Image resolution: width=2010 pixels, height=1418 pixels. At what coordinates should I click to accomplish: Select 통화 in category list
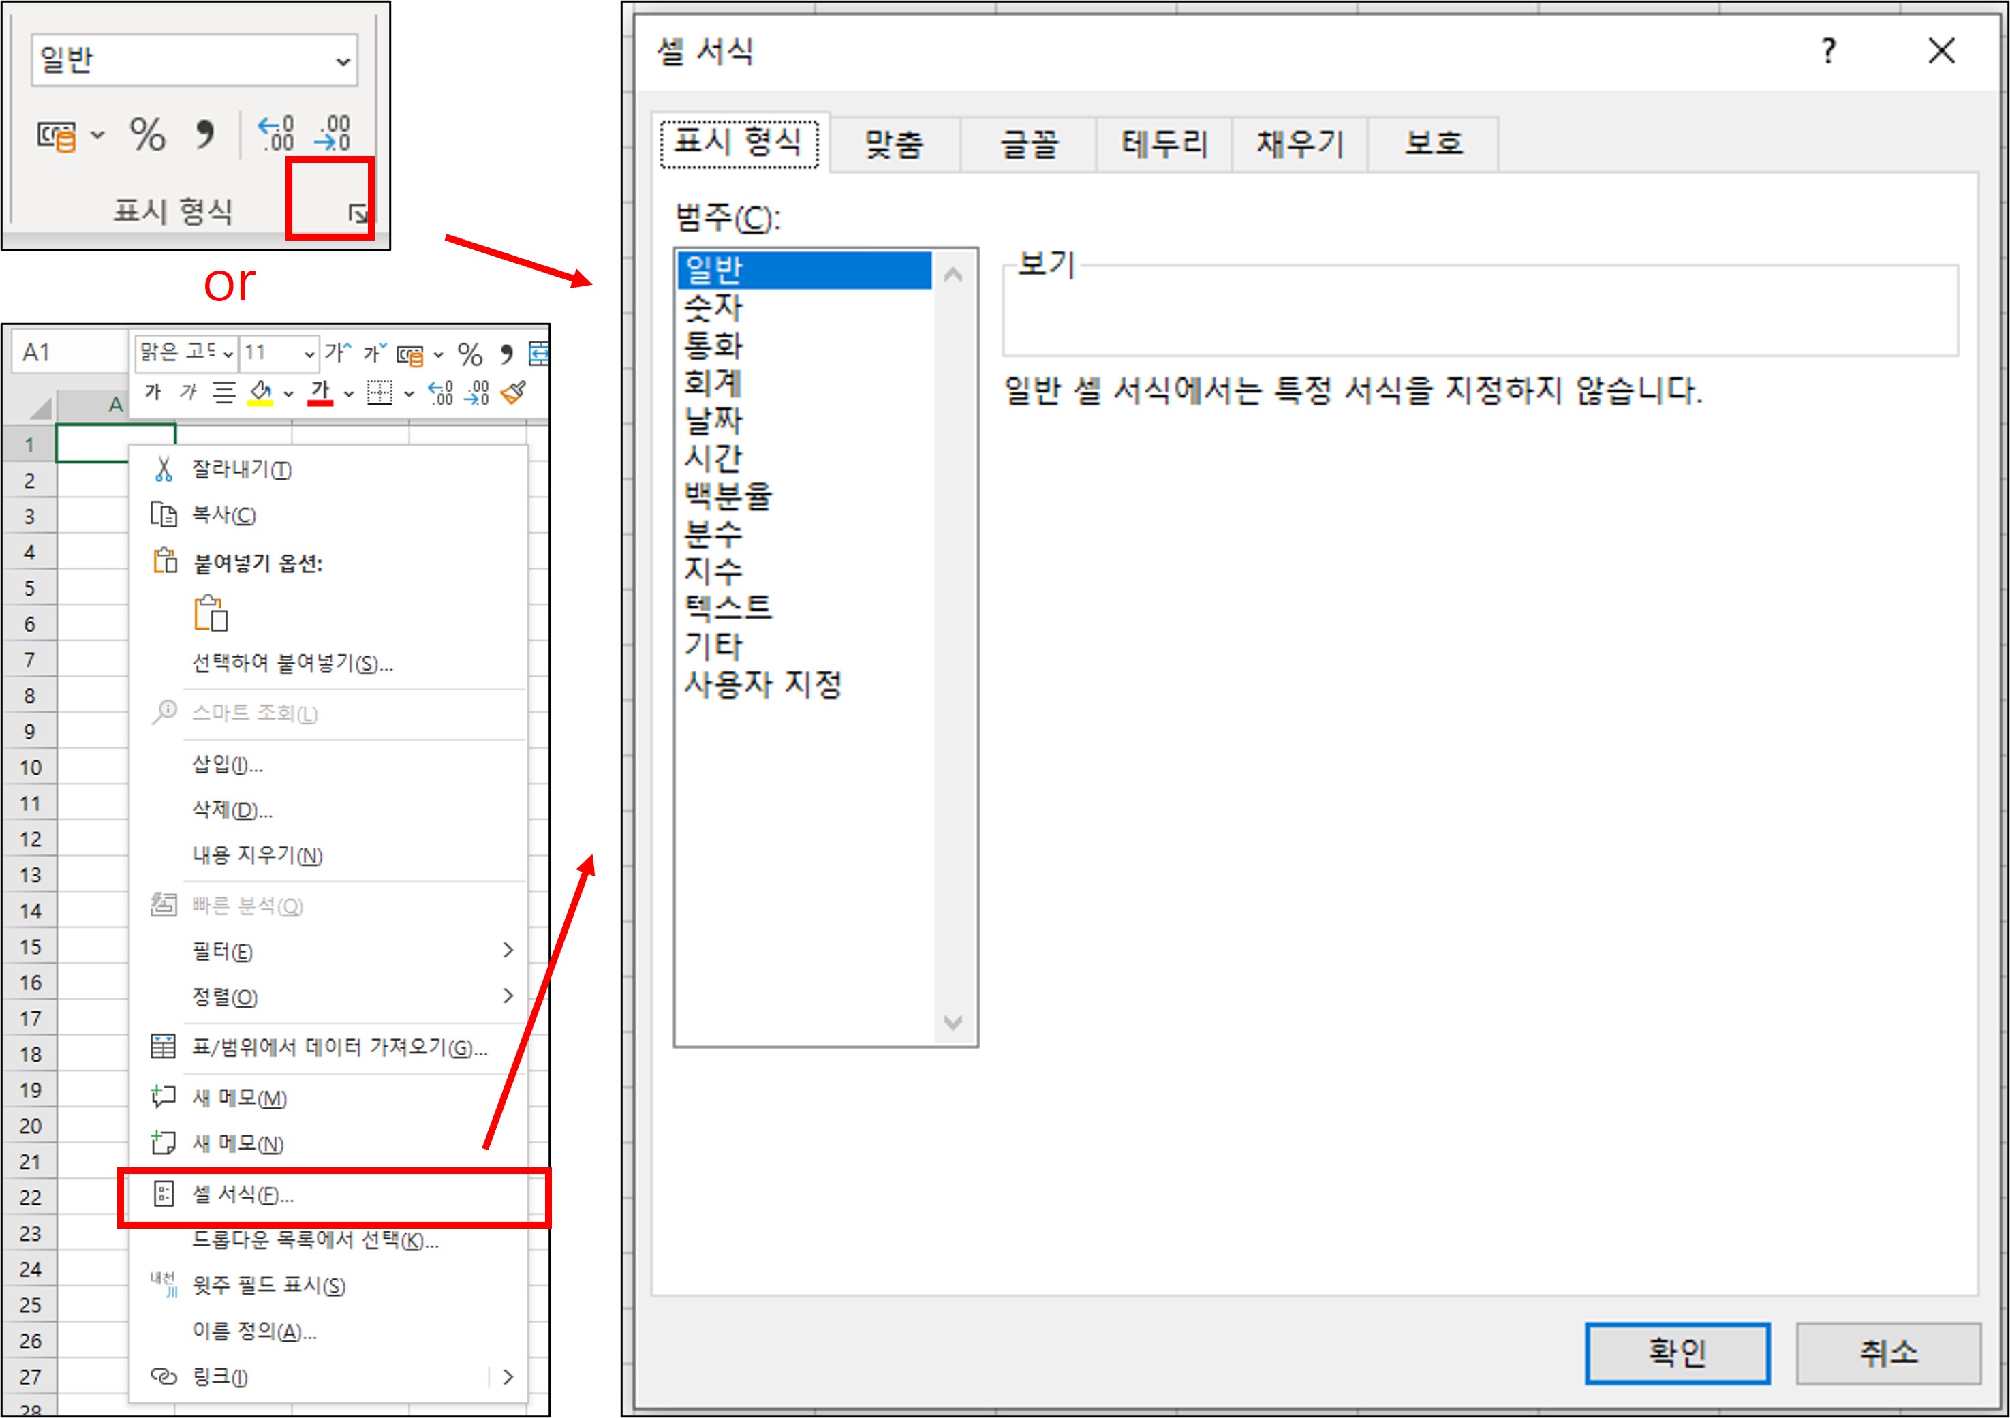click(713, 345)
